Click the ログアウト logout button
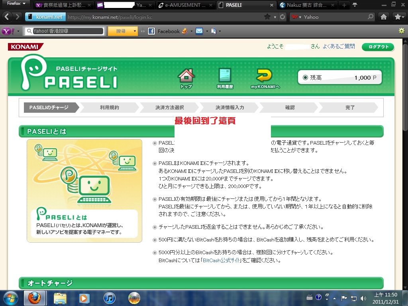 pos(378,47)
